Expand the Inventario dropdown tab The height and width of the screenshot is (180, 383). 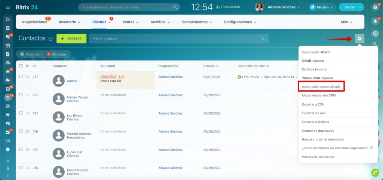70,22
